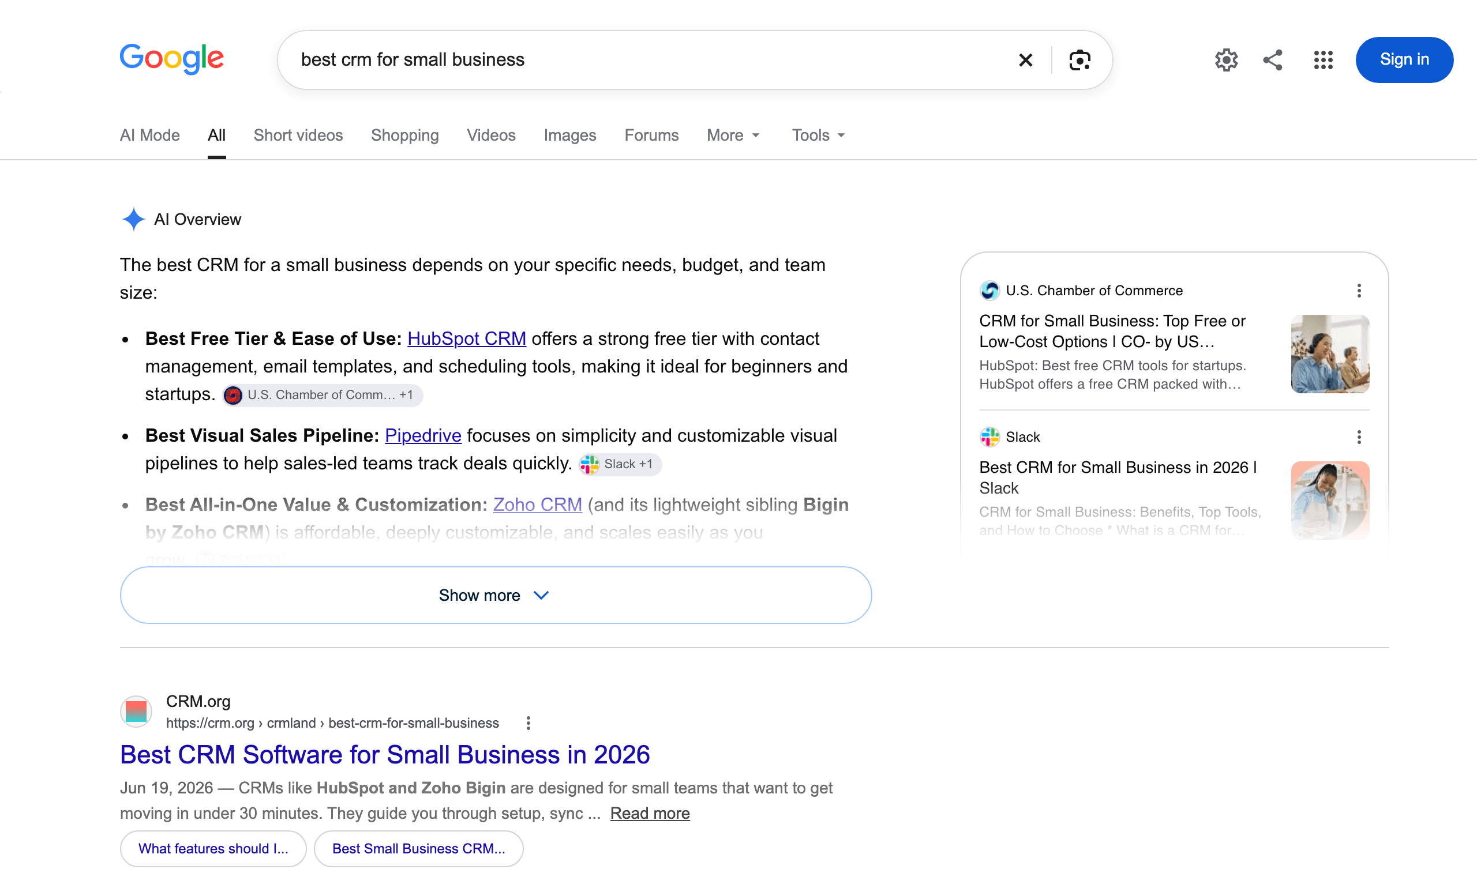Click the Slack +1 source chip

point(620,464)
